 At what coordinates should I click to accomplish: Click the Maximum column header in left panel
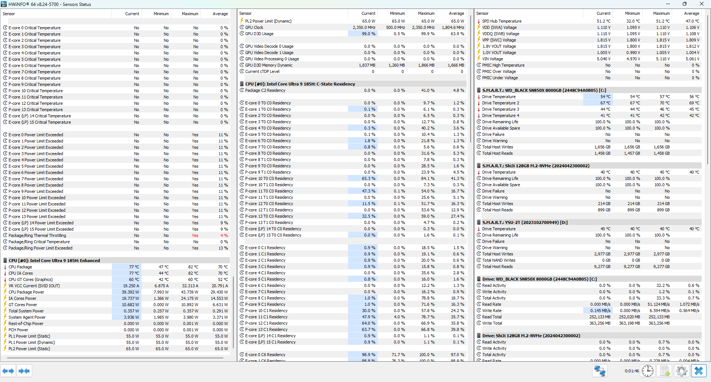pos(190,14)
